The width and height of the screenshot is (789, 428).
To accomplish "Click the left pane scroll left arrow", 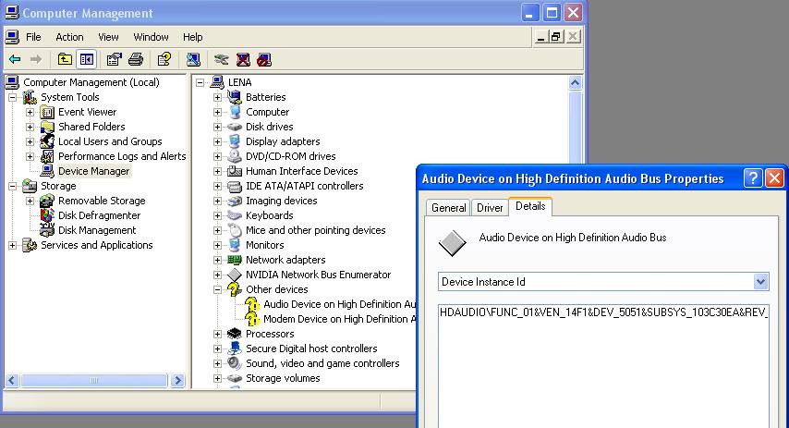I will click(x=12, y=380).
